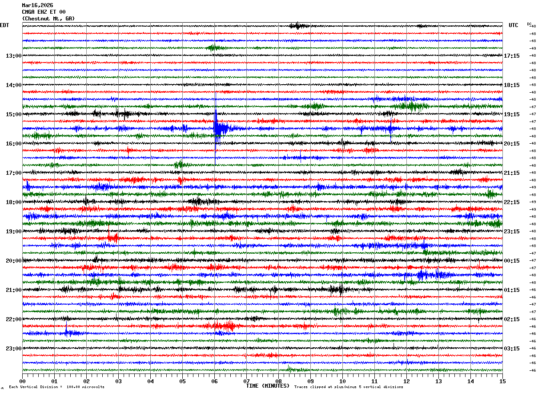Click minute 08 on the time axis
The width and height of the screenshot is (538, 393).
click(278, 381)
